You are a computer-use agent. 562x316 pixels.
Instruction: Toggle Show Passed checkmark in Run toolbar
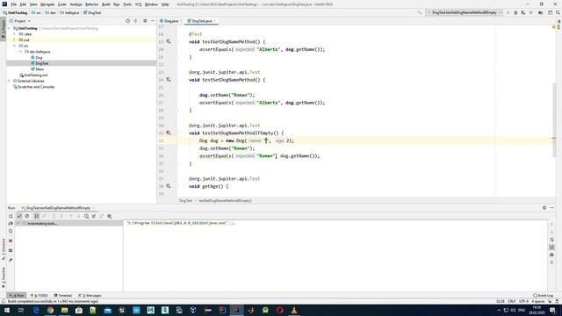[19, 216]
